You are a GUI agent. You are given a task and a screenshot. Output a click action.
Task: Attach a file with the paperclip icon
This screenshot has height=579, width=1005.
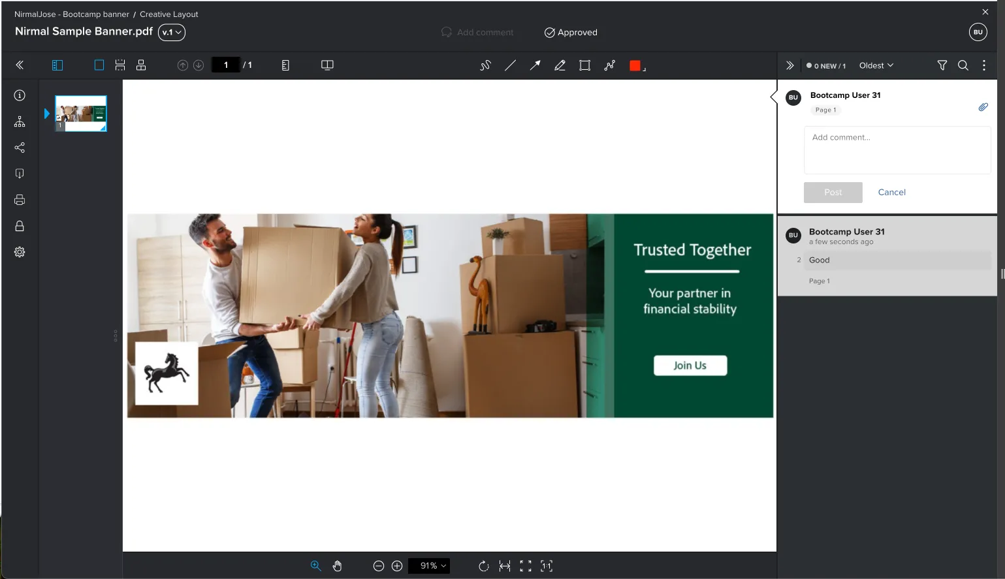[983, 107]
